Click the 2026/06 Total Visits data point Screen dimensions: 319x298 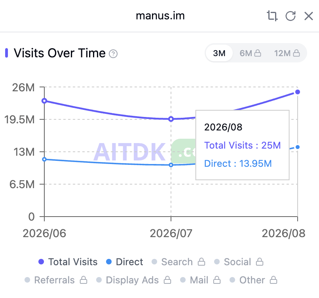click(44, 101)
